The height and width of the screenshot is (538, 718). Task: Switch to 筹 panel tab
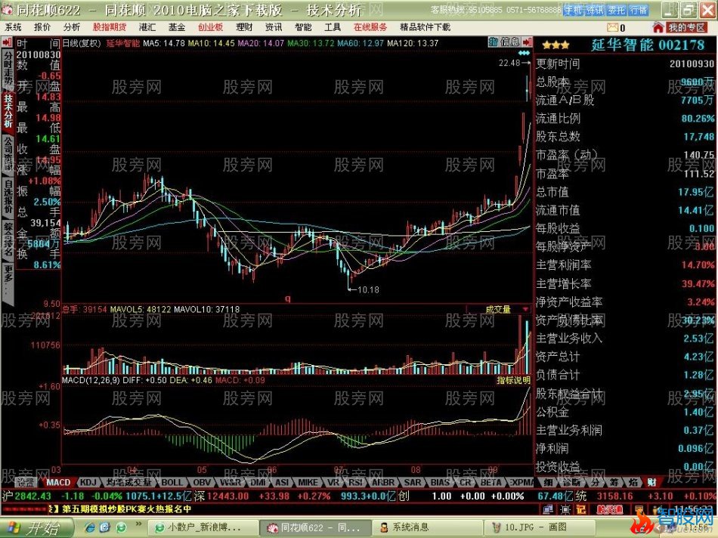point(614,482)
